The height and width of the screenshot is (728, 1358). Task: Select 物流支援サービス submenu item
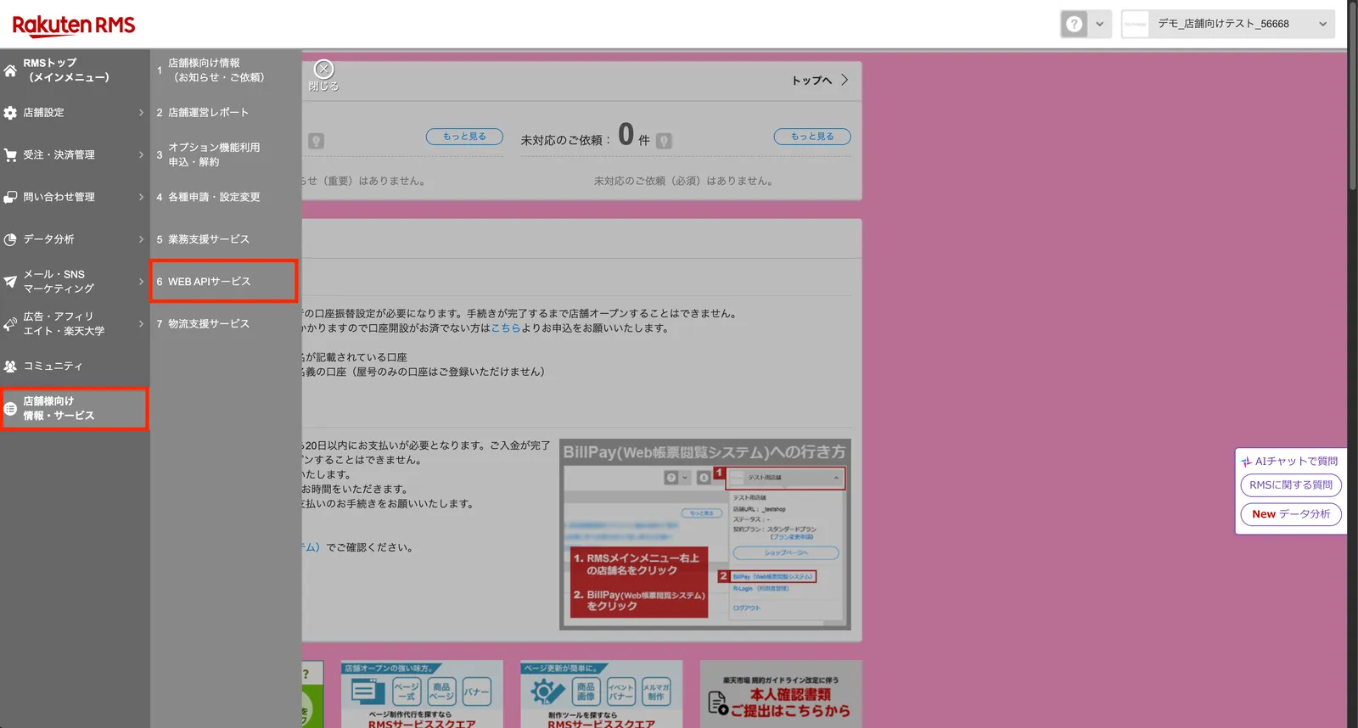click(225, 324)
